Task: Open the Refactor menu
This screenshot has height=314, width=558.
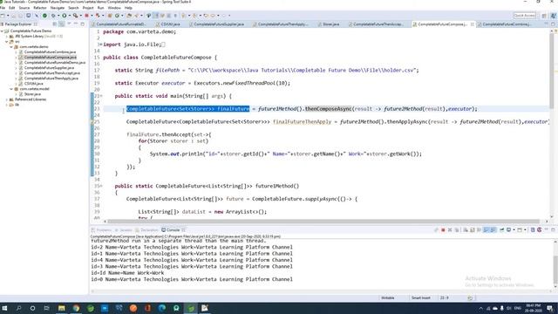Action: coord(40,8)
